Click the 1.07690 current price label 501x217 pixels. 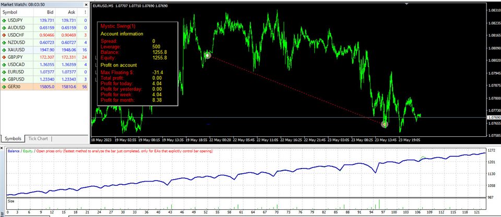(x=494, y=118)
